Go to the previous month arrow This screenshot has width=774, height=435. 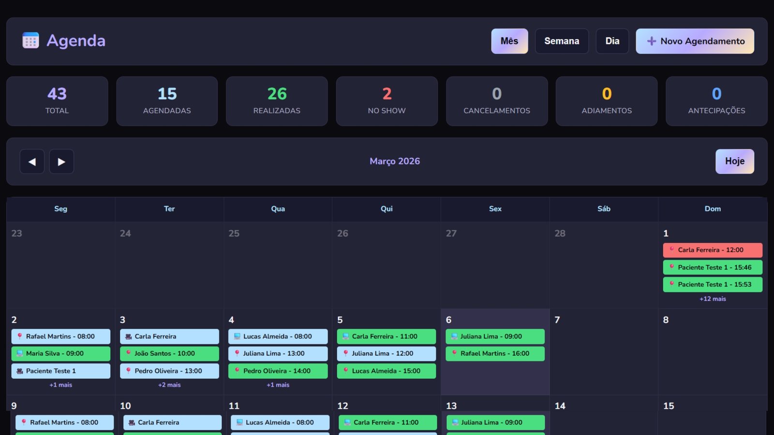32,161
